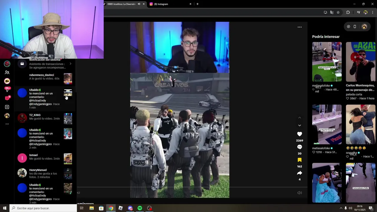
Task: Open TikTok profile avatar in top right pill
Action: [364, 26]
